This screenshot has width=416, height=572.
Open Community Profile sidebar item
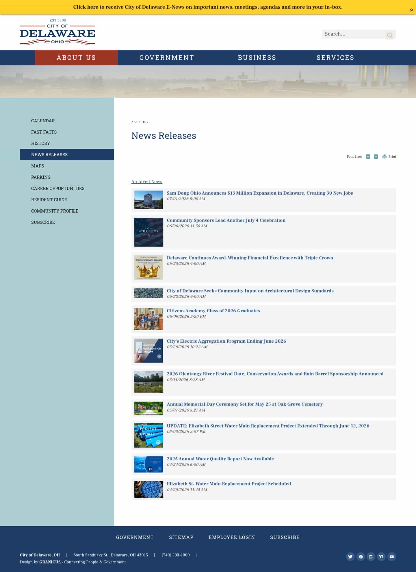pos(55,211)
